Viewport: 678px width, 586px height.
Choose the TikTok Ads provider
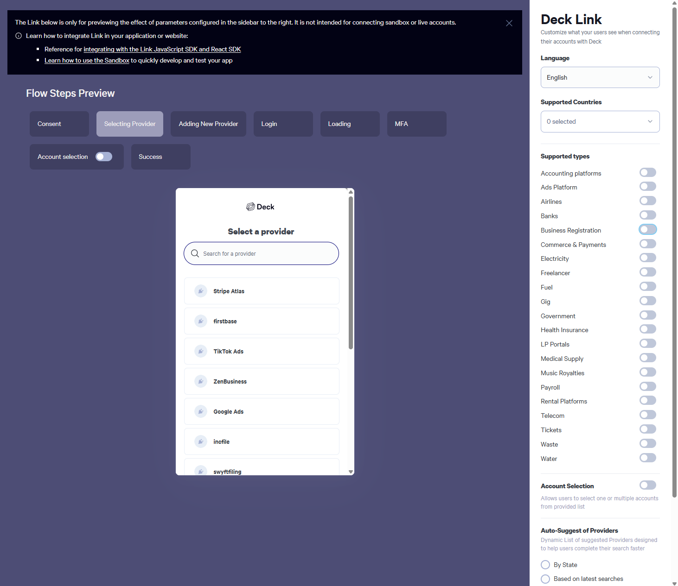pos(262,351)
